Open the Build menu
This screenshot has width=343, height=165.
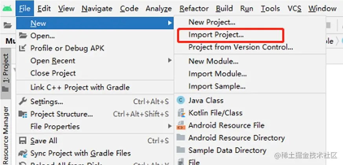tap(224, 9)
